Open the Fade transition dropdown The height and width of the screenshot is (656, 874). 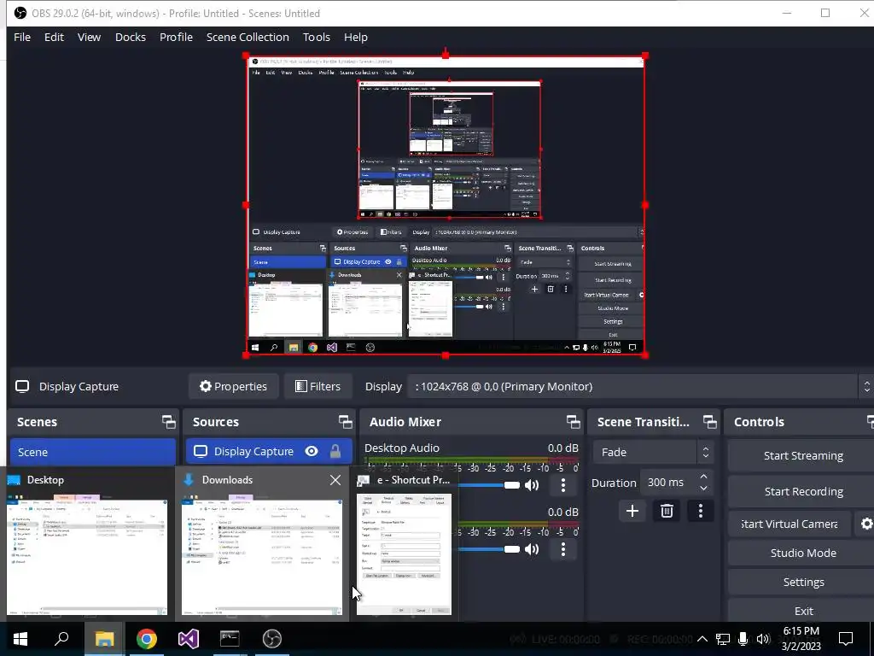click(653, 453)
